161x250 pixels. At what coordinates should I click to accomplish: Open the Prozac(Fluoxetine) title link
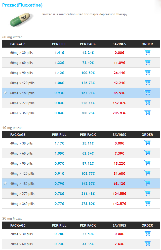tap(22, 5)
